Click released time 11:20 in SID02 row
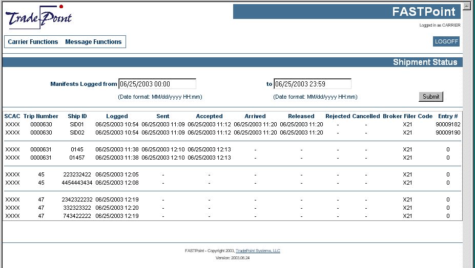This screenshot has width=475, height=268. pos(301,132)
